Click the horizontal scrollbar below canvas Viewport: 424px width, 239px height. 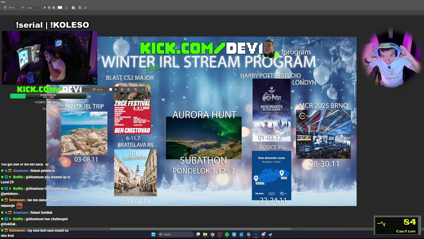[201, 229]
